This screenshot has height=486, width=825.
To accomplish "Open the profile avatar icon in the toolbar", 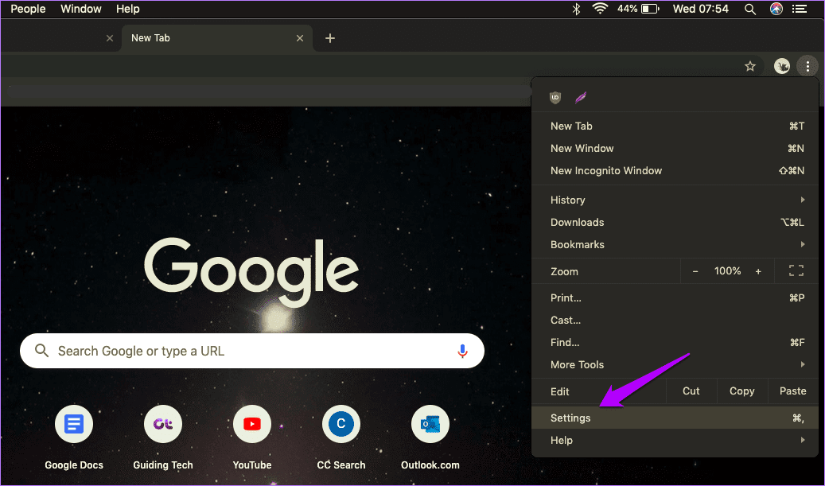I will pyautogui.click(x=782, y=66).
